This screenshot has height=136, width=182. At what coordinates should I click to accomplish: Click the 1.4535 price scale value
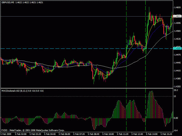[x=177, y=39]
